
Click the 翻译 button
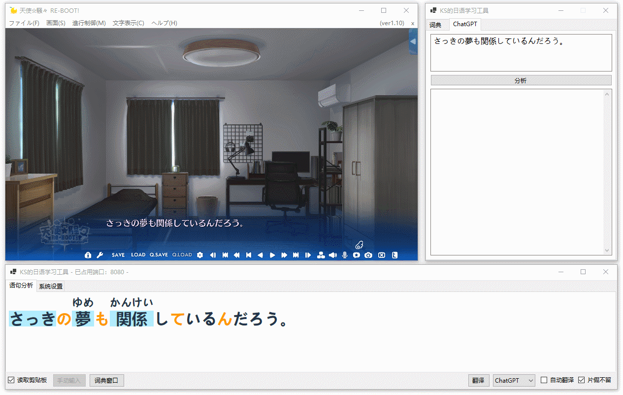[x=478, y=380]
